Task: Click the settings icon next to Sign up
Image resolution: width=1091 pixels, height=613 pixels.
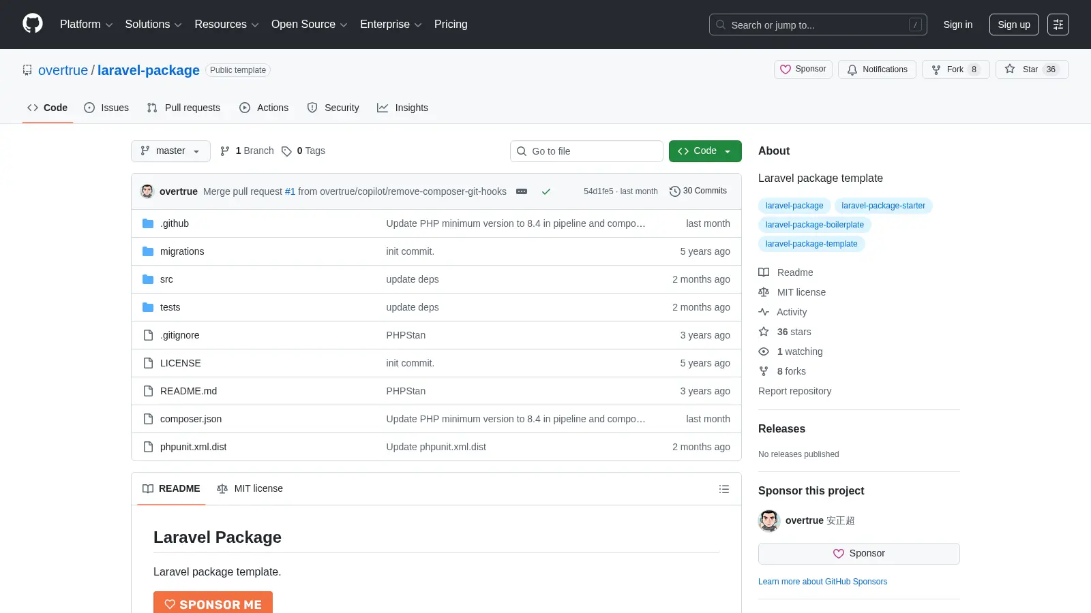Action: pos(1058,25)
